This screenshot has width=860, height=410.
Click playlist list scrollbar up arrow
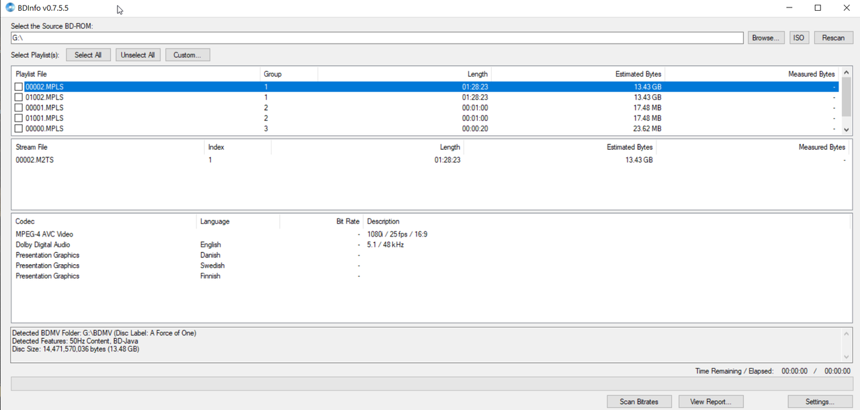[846, 73]
